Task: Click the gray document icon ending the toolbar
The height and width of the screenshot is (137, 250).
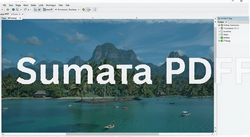Action: click(95, 10)
